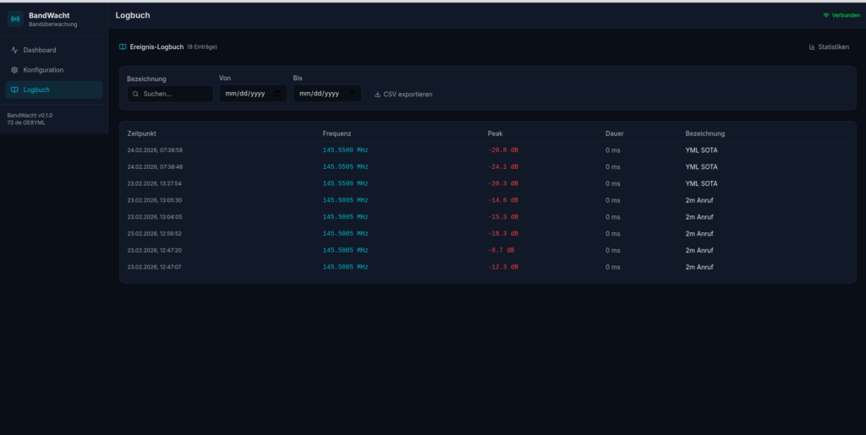Image resolution: width=866 pixels, height=435 pixels.
Task: Open the Bis date picker calendar
Action: click(x=354, y=94)
